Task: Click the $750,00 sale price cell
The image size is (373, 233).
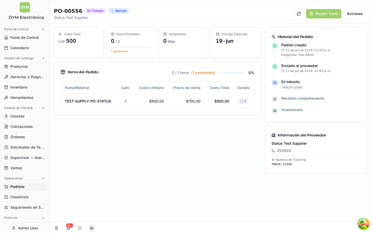Action: [193, 101]
